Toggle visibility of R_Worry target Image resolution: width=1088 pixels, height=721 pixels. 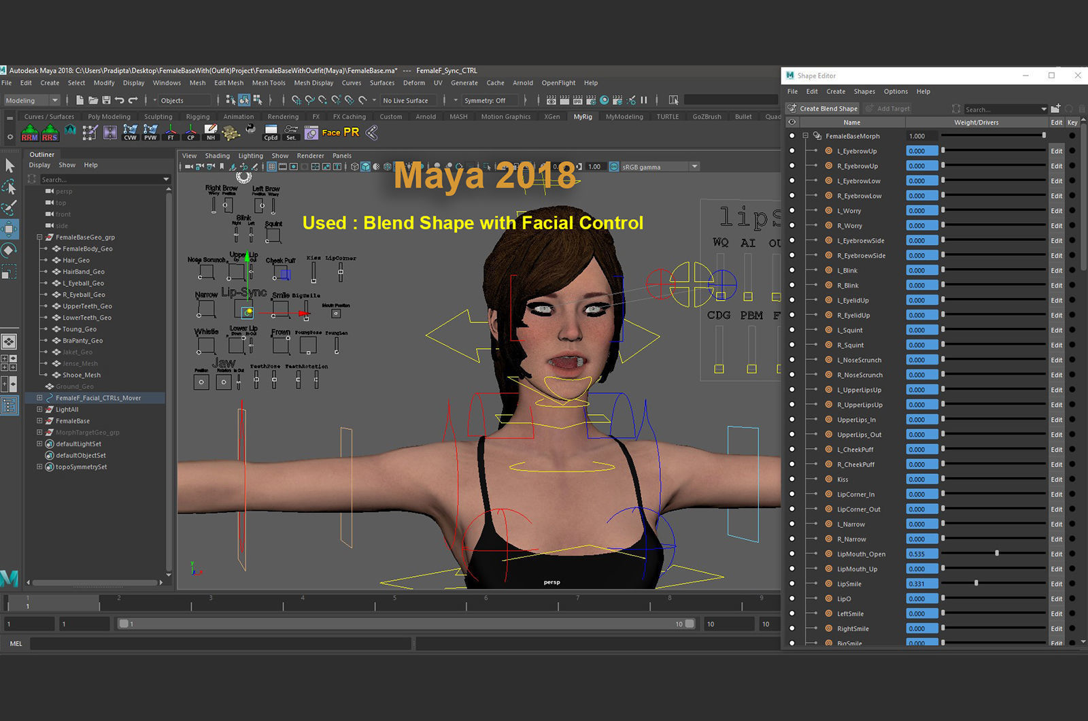792,226
